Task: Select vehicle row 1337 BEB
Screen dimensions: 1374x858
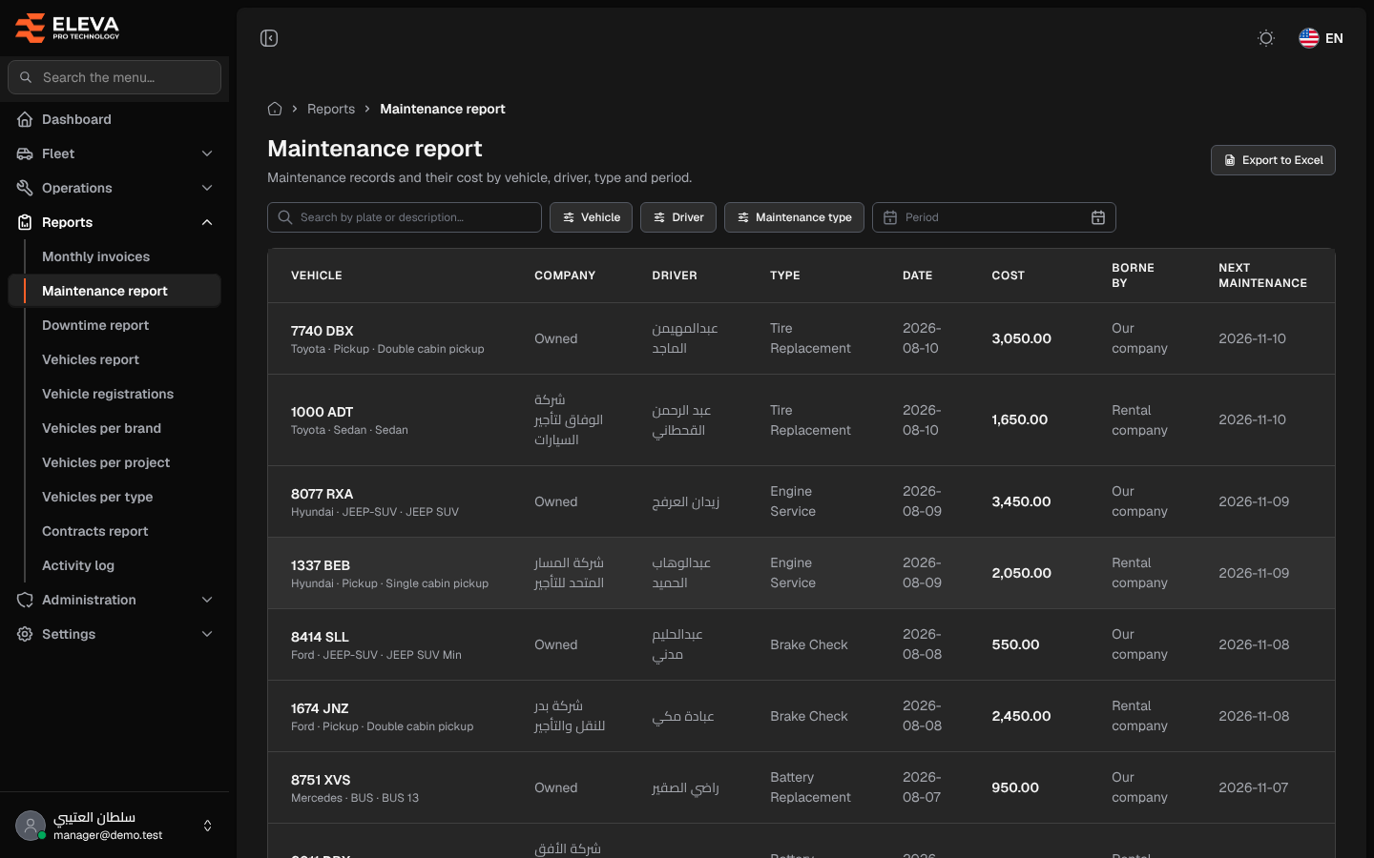Action: coord(801,573)
